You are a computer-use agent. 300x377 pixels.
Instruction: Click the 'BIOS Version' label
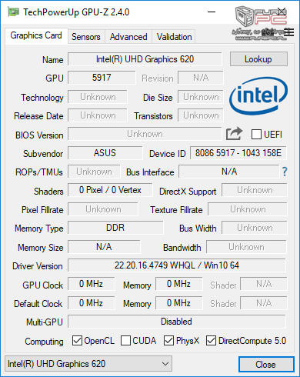pyautogui.click(x=39, y=135)
